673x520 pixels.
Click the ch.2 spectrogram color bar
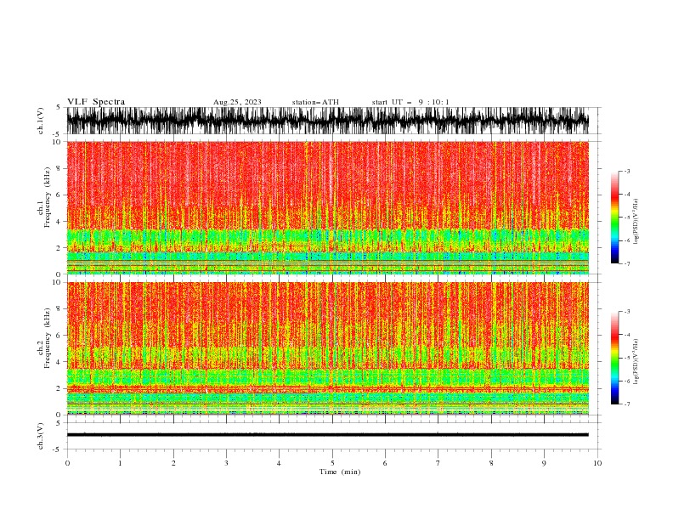point(614,358)
